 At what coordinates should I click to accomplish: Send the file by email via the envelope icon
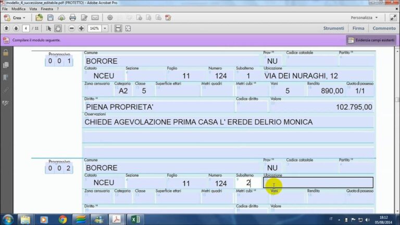click(95, 18)
